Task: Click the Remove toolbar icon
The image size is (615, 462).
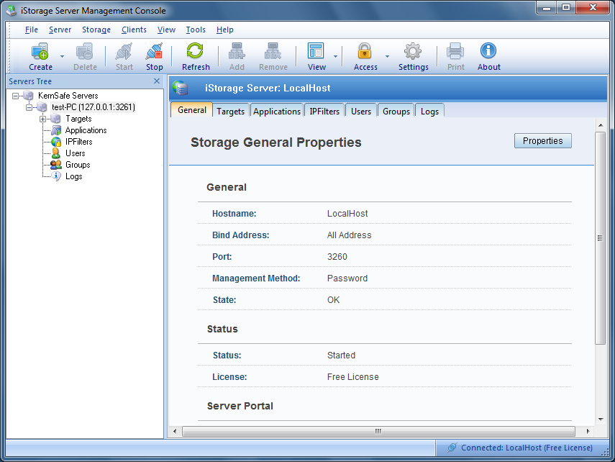Action: (273, 51)
